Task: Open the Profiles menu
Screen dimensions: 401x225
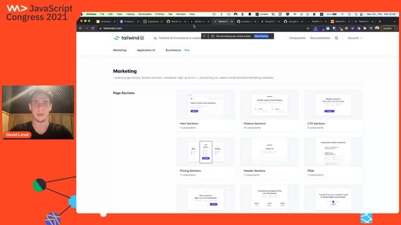Action: (160, 14)
